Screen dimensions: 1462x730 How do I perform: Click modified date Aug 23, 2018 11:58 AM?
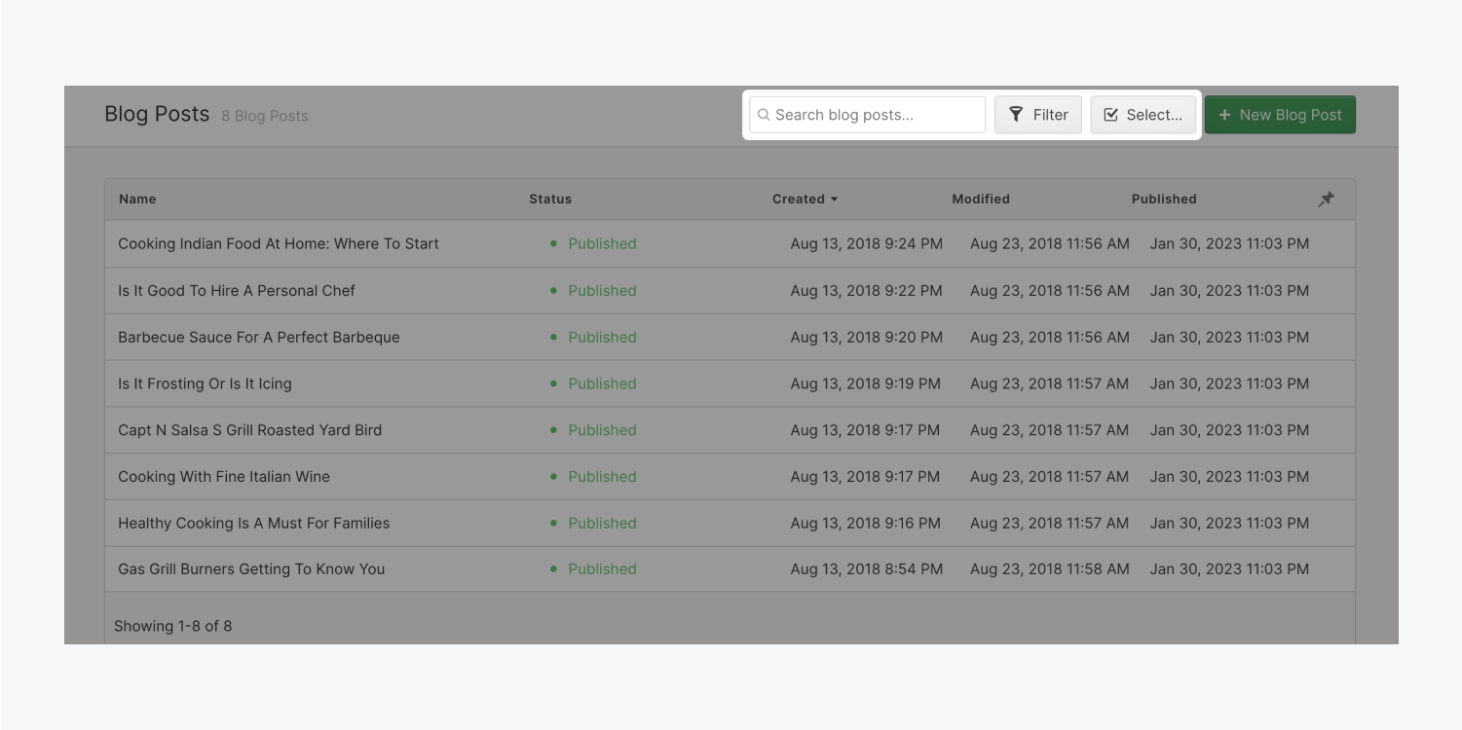(1050, 569)
